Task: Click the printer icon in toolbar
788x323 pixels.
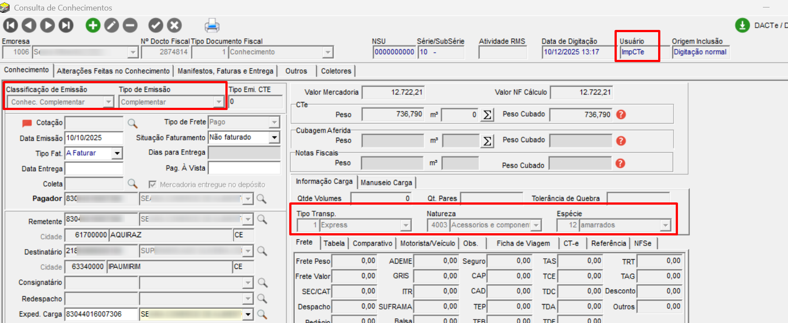Action: pyautogui.click(x=212, y=26)
